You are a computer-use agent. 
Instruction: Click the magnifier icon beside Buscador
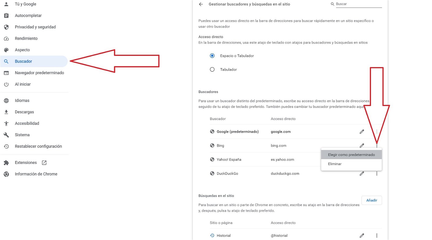coord(6,61)
